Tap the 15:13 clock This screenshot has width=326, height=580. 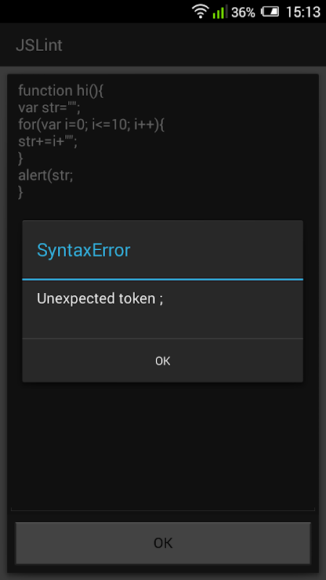303,12
